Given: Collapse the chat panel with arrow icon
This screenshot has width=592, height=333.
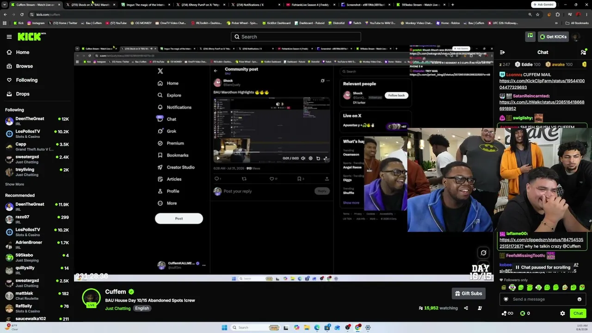Looking at the screenshot, I should coord(502,52).
